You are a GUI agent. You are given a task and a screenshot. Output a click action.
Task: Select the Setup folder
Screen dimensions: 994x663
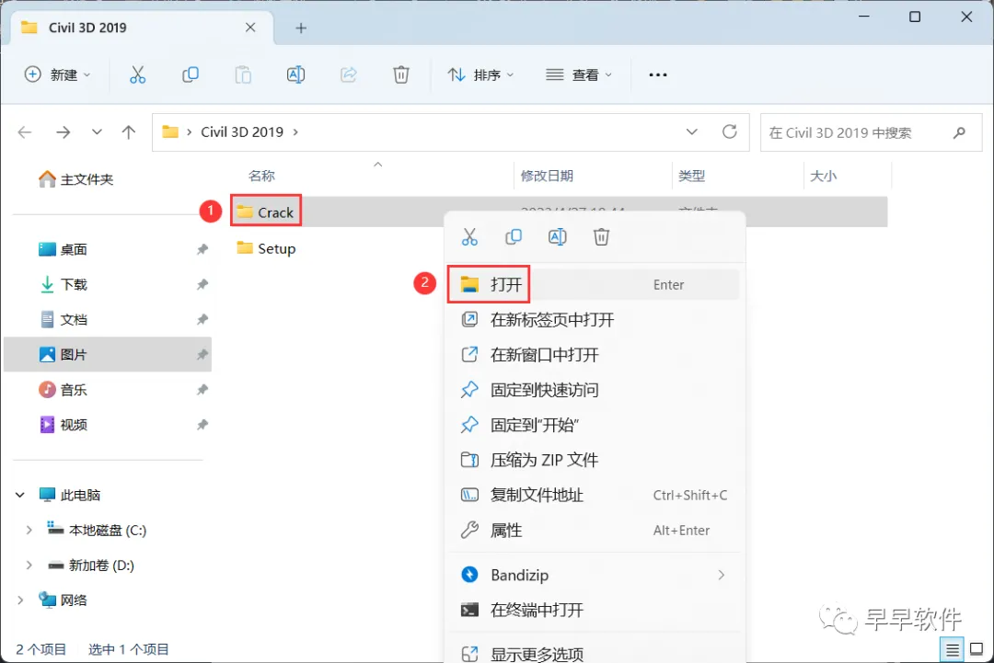266,248
